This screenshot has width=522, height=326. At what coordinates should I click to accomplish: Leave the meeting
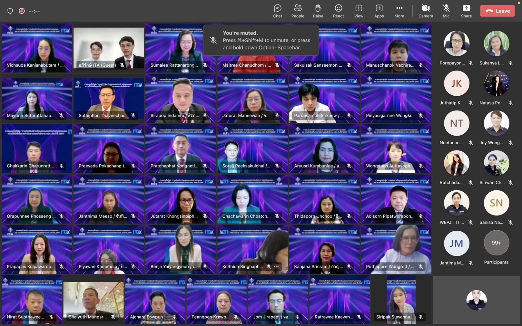[497, 11]
